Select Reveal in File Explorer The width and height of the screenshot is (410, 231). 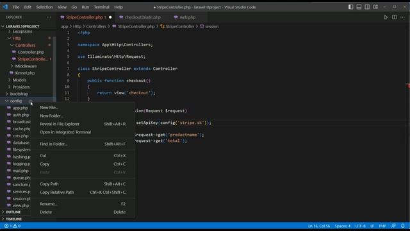coord(83,124)
